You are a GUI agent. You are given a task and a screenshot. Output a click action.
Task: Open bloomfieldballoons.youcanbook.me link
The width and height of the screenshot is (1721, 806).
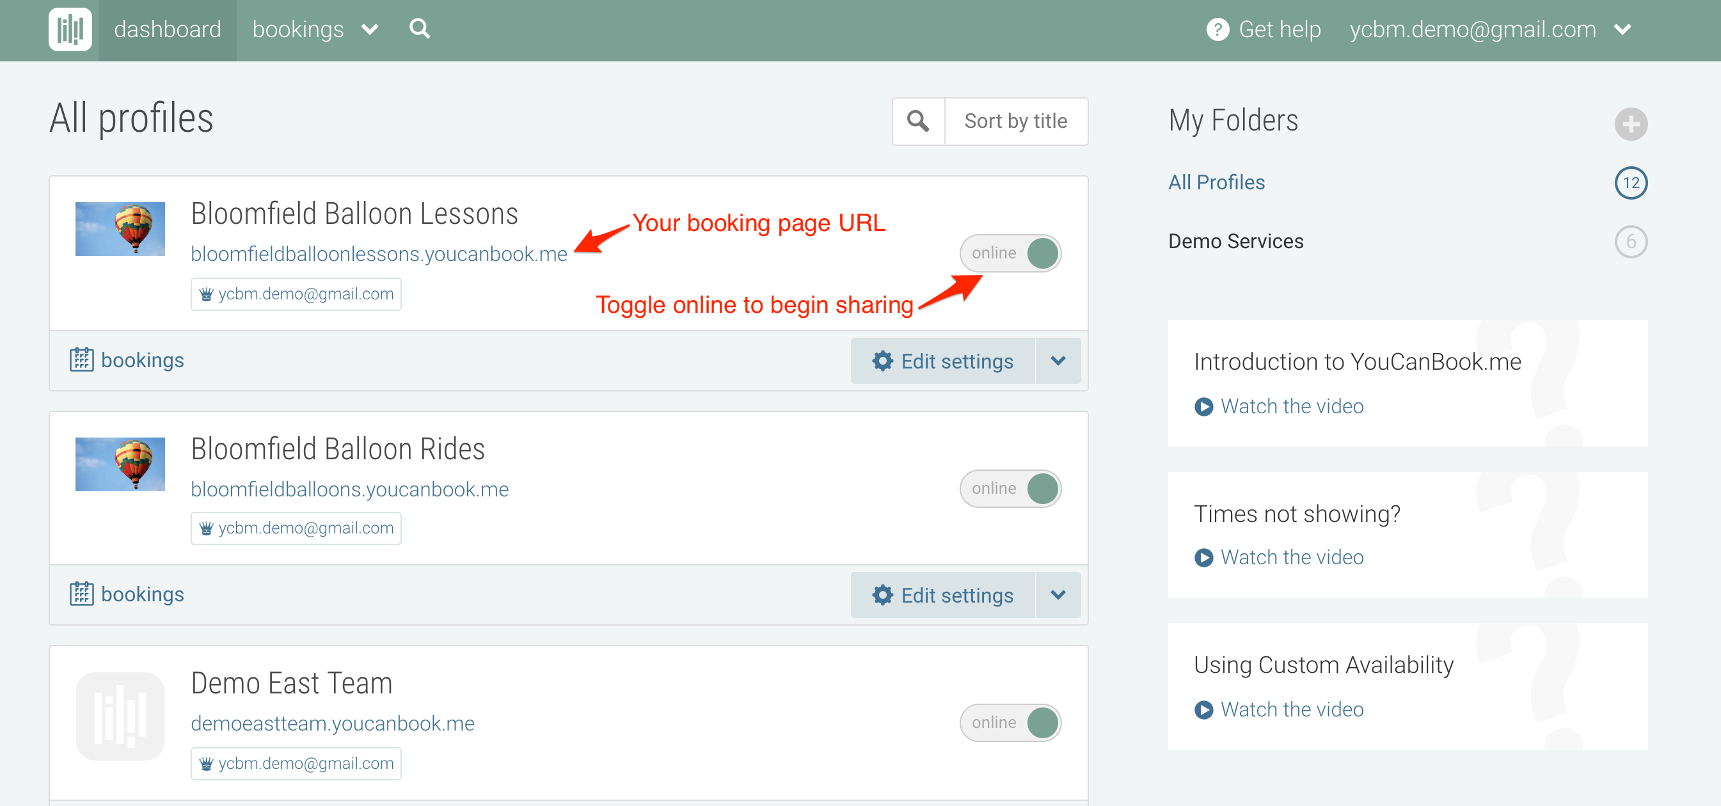[x=349, y=489]
